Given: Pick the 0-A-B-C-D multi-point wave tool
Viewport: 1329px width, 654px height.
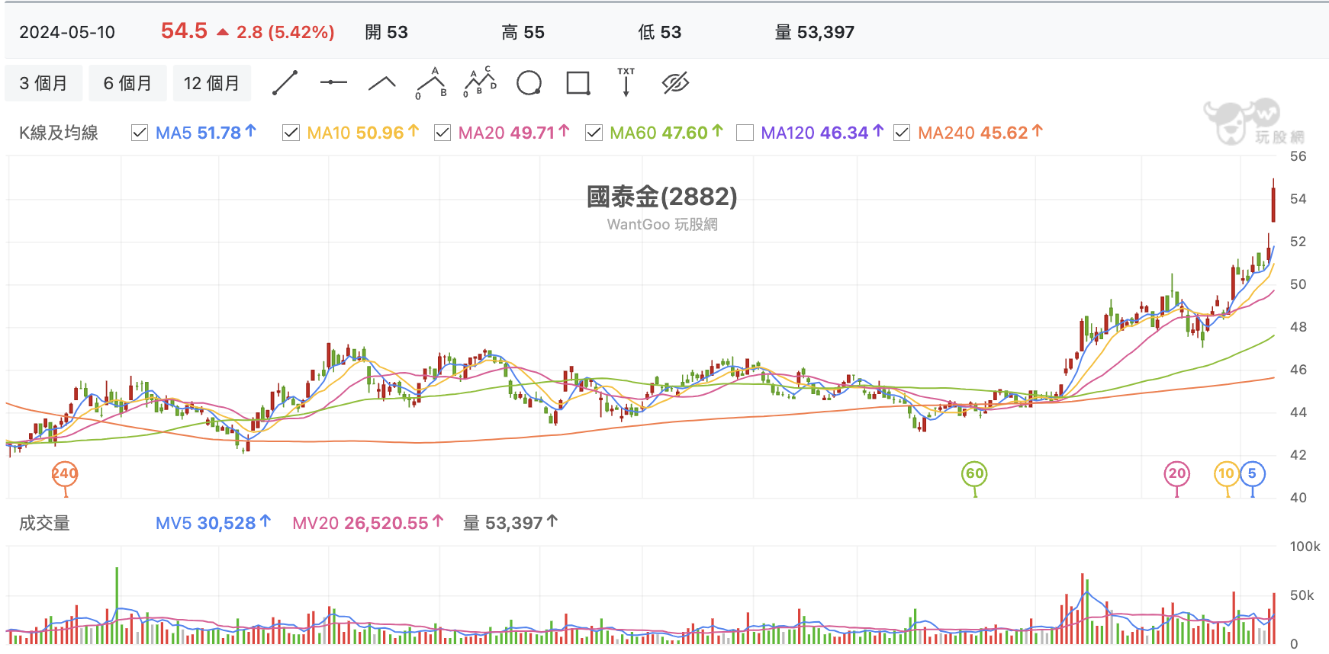Looking at the screenshot, I should click(x=480, y=82).
